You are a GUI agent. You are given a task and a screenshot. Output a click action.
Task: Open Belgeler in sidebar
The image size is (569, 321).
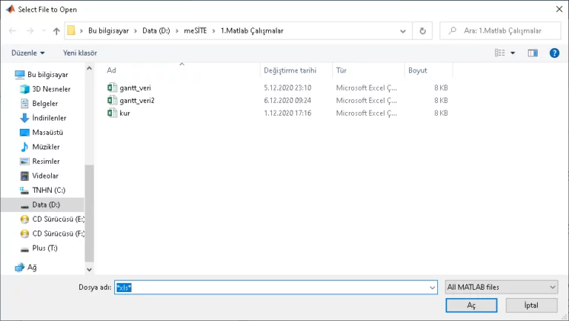click(x=45, y=104)
